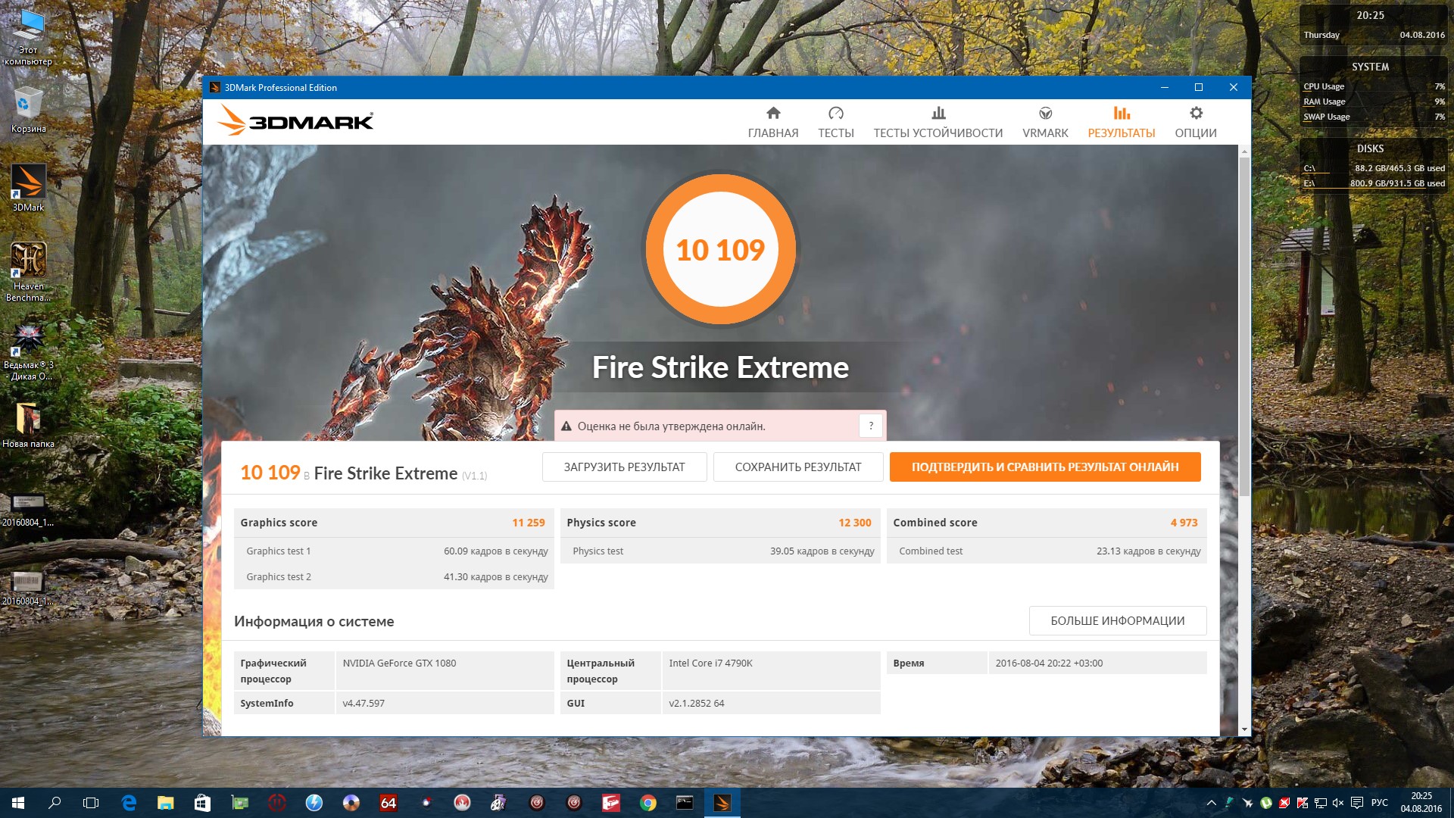Switch to the РЕЗУЛЬТАТЫ results tab
The height and width of the screenshot is (818, 1454).
(1121, 122)
